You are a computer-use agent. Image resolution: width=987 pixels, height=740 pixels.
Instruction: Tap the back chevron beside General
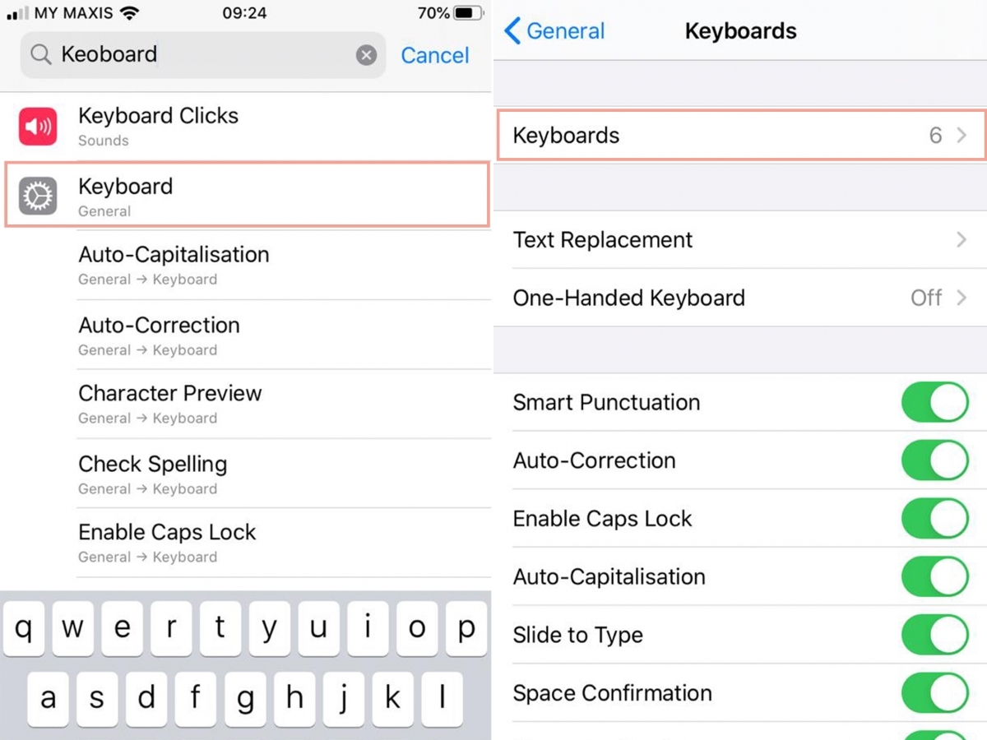coord(512,31)
